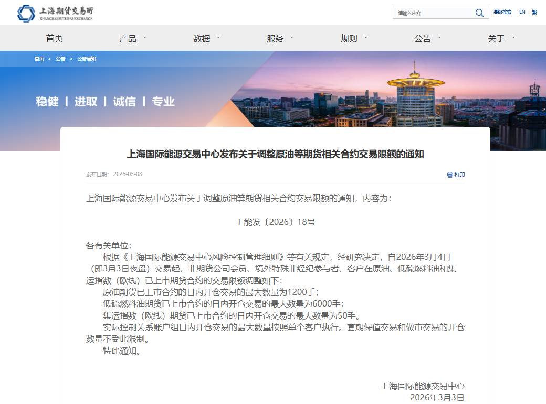Image resolution: width=546 pixels, height=404 pixels.
Task: Click the closing line 特此通知
Action: point(122,351)
